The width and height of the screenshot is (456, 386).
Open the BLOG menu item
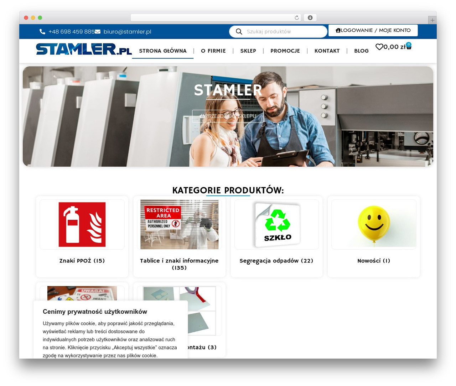[361, 51]
